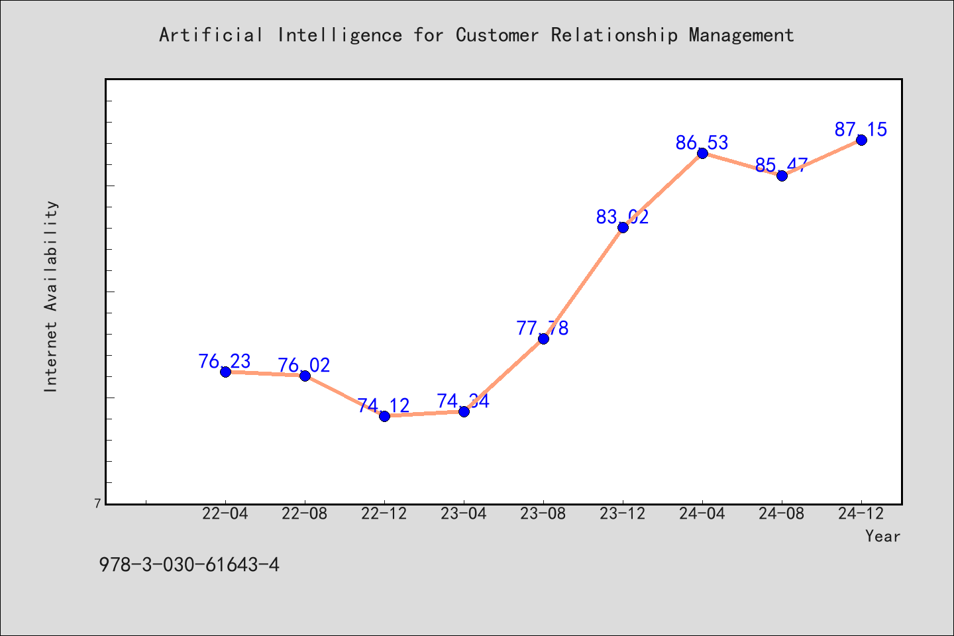
Task: Click the 24-08 x-axis tick label
Action: [x=782, y=514]
